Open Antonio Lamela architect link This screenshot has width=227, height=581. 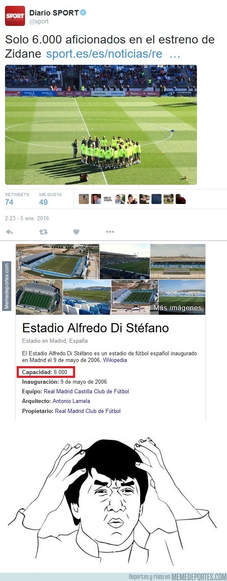click(x=71, y=401)
